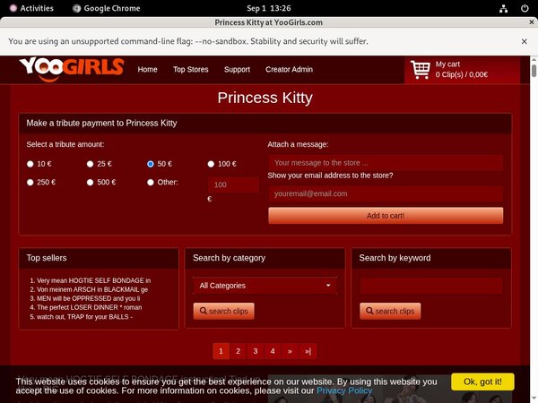Dismiss the unsupported flag warning bar
Screen dimensions: 538x403
pos(525,41)
